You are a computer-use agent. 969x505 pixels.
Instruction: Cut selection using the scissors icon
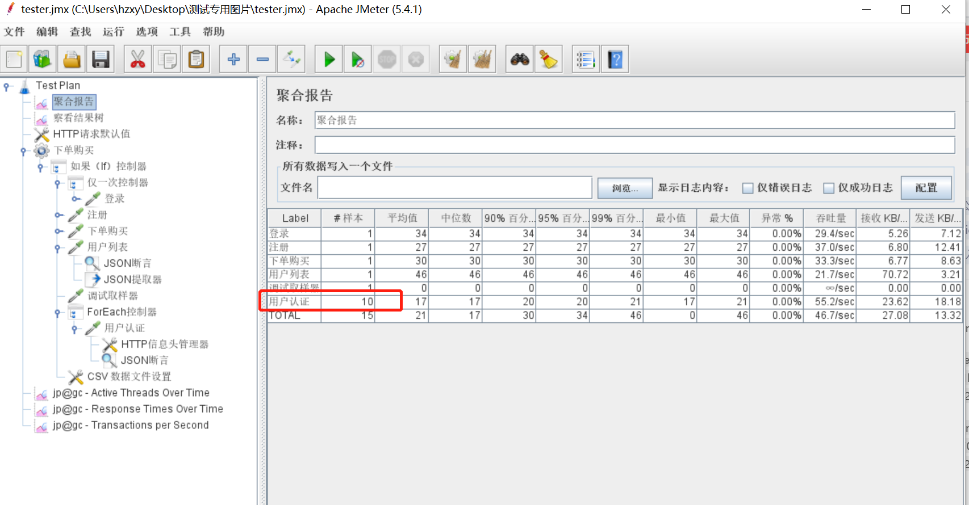138,59
